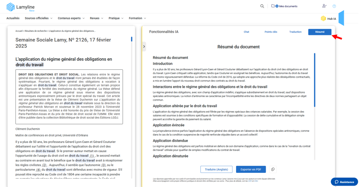Viewport: 362px width, 187px height.
Task: Copy the summary with the copy icon
Action: 273,169
